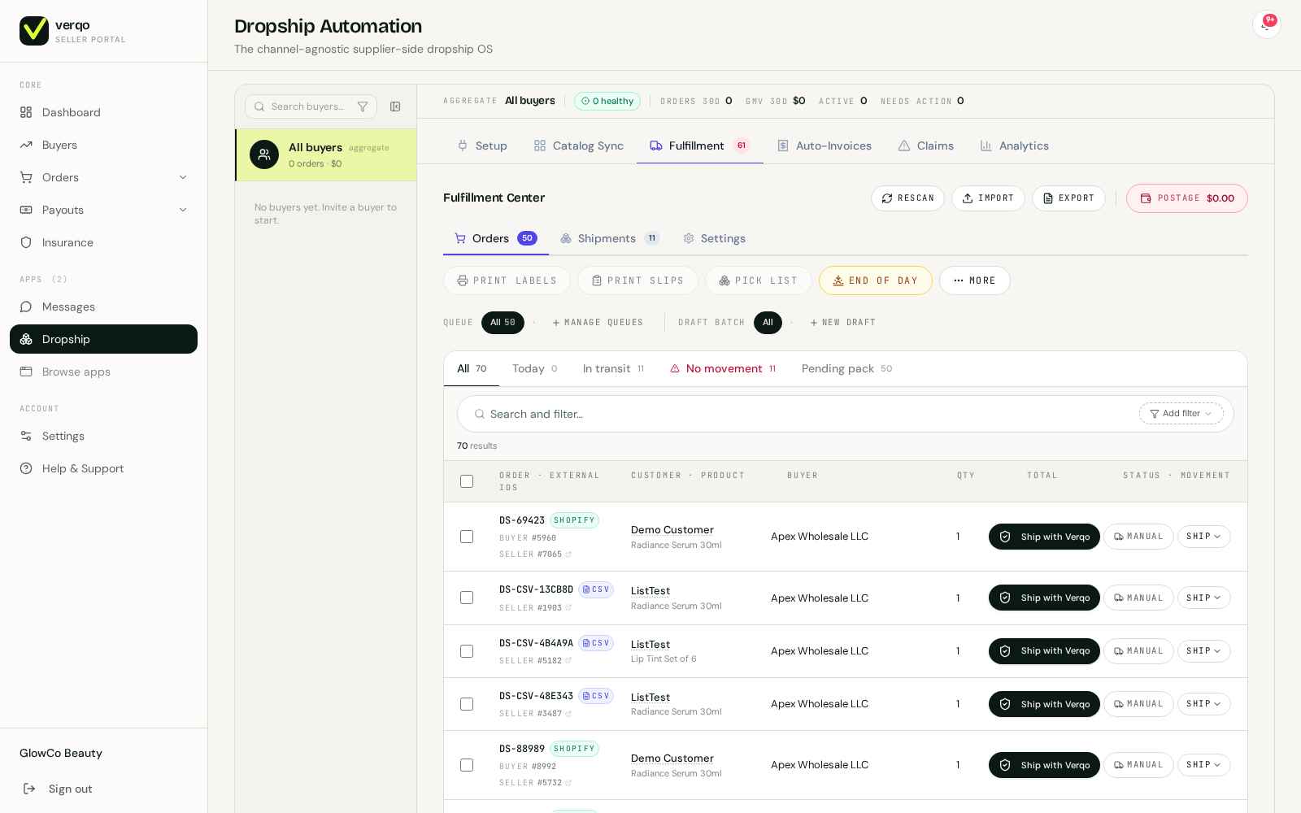The image size is (1301, 813).
Task: Focus the Search buyers input field
Action: click(309, 107)
